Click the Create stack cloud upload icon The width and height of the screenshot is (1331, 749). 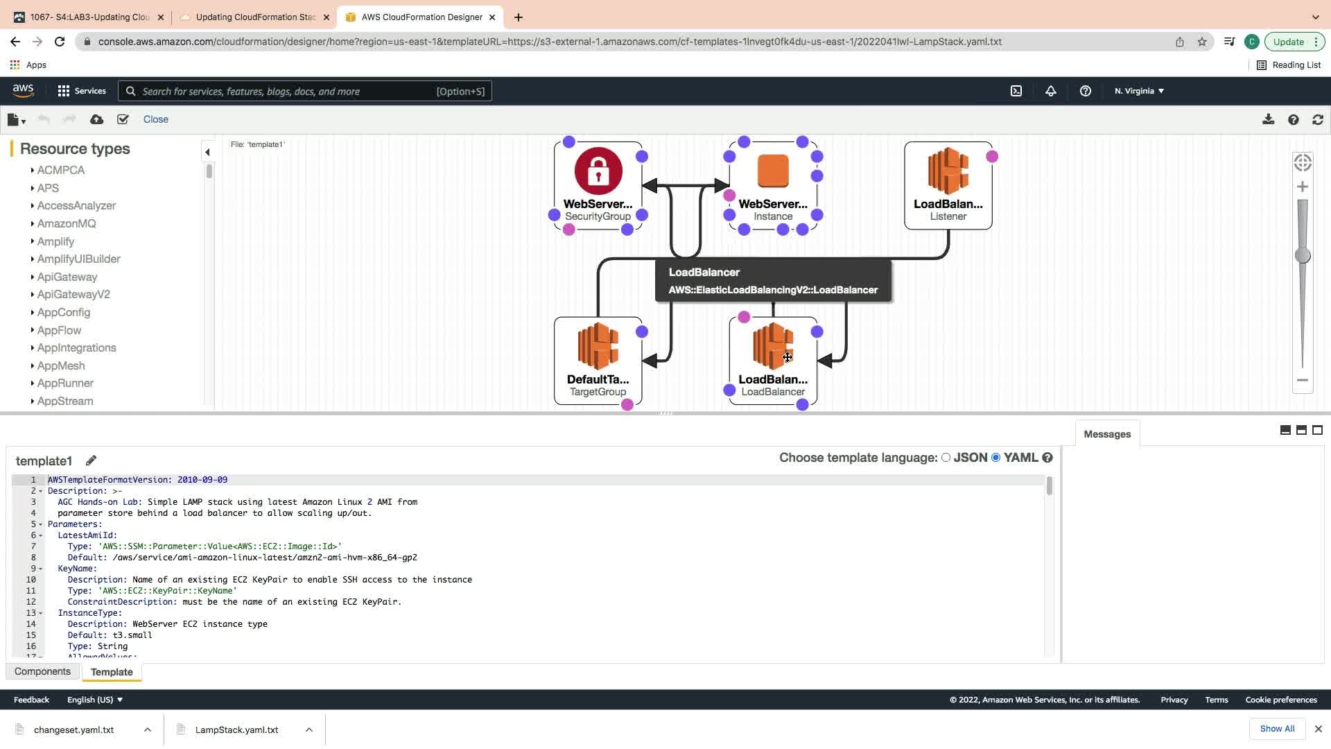click(x=97, y=119)
